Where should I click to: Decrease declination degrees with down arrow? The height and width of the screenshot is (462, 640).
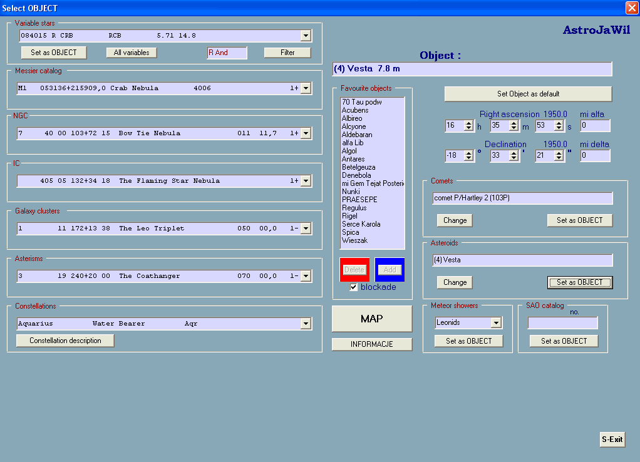(468, 158)
